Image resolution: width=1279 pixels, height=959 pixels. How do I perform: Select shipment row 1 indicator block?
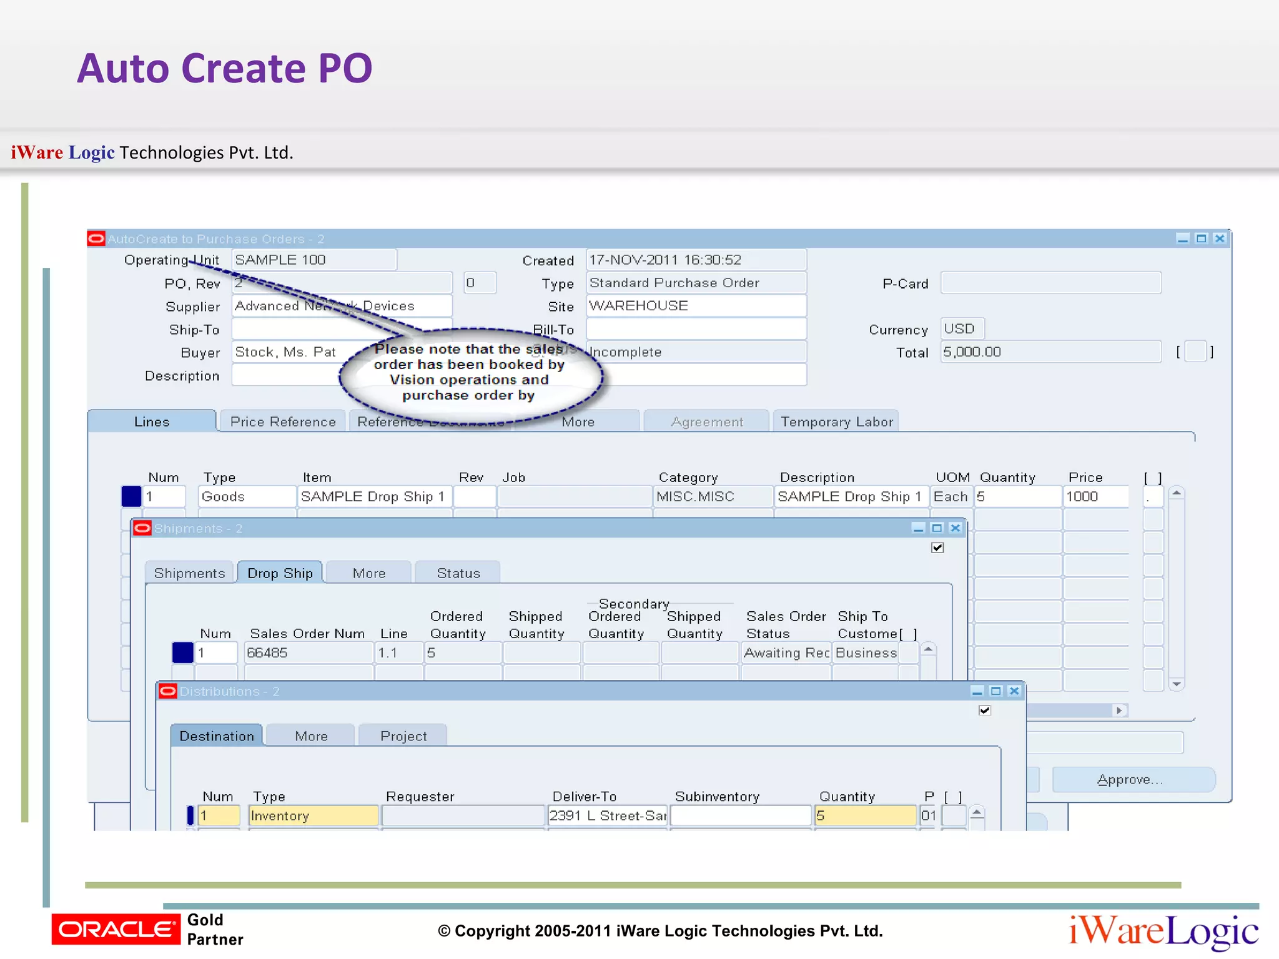[x=182, y=652]
